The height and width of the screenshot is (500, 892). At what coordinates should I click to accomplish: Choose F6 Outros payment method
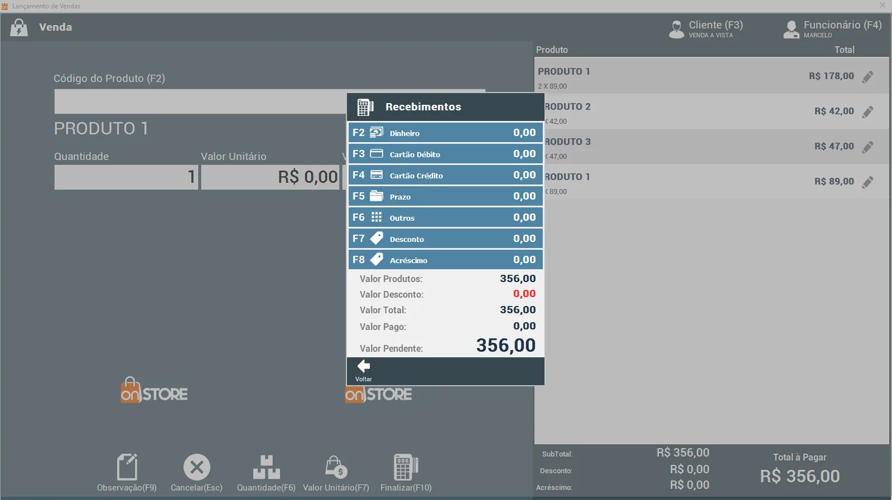[x=446, y=217]
